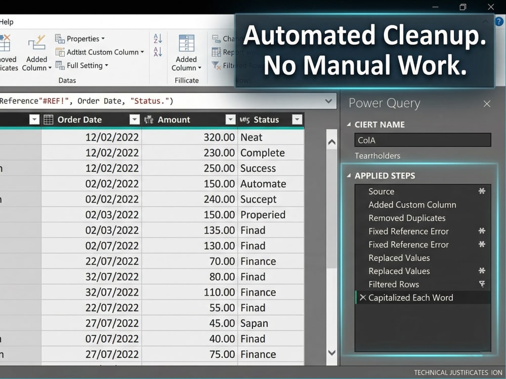Open the Help menu tab

click(7, 22)
